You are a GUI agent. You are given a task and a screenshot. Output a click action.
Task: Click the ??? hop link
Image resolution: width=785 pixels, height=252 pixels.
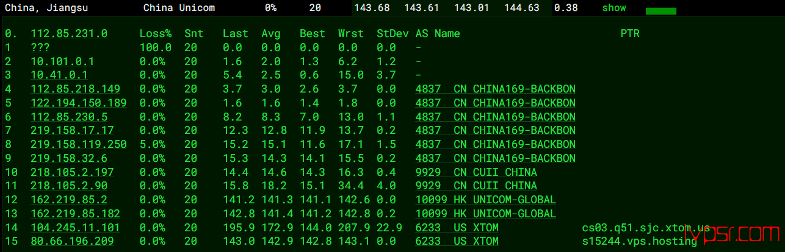click(x=40, y=47)
